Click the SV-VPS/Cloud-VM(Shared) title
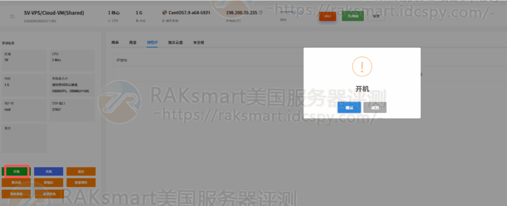507x206 pixels. click(54, 13)
